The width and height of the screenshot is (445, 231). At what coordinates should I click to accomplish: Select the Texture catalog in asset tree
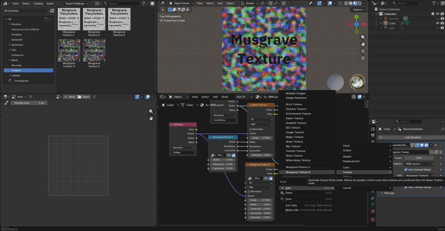point(28,70)
